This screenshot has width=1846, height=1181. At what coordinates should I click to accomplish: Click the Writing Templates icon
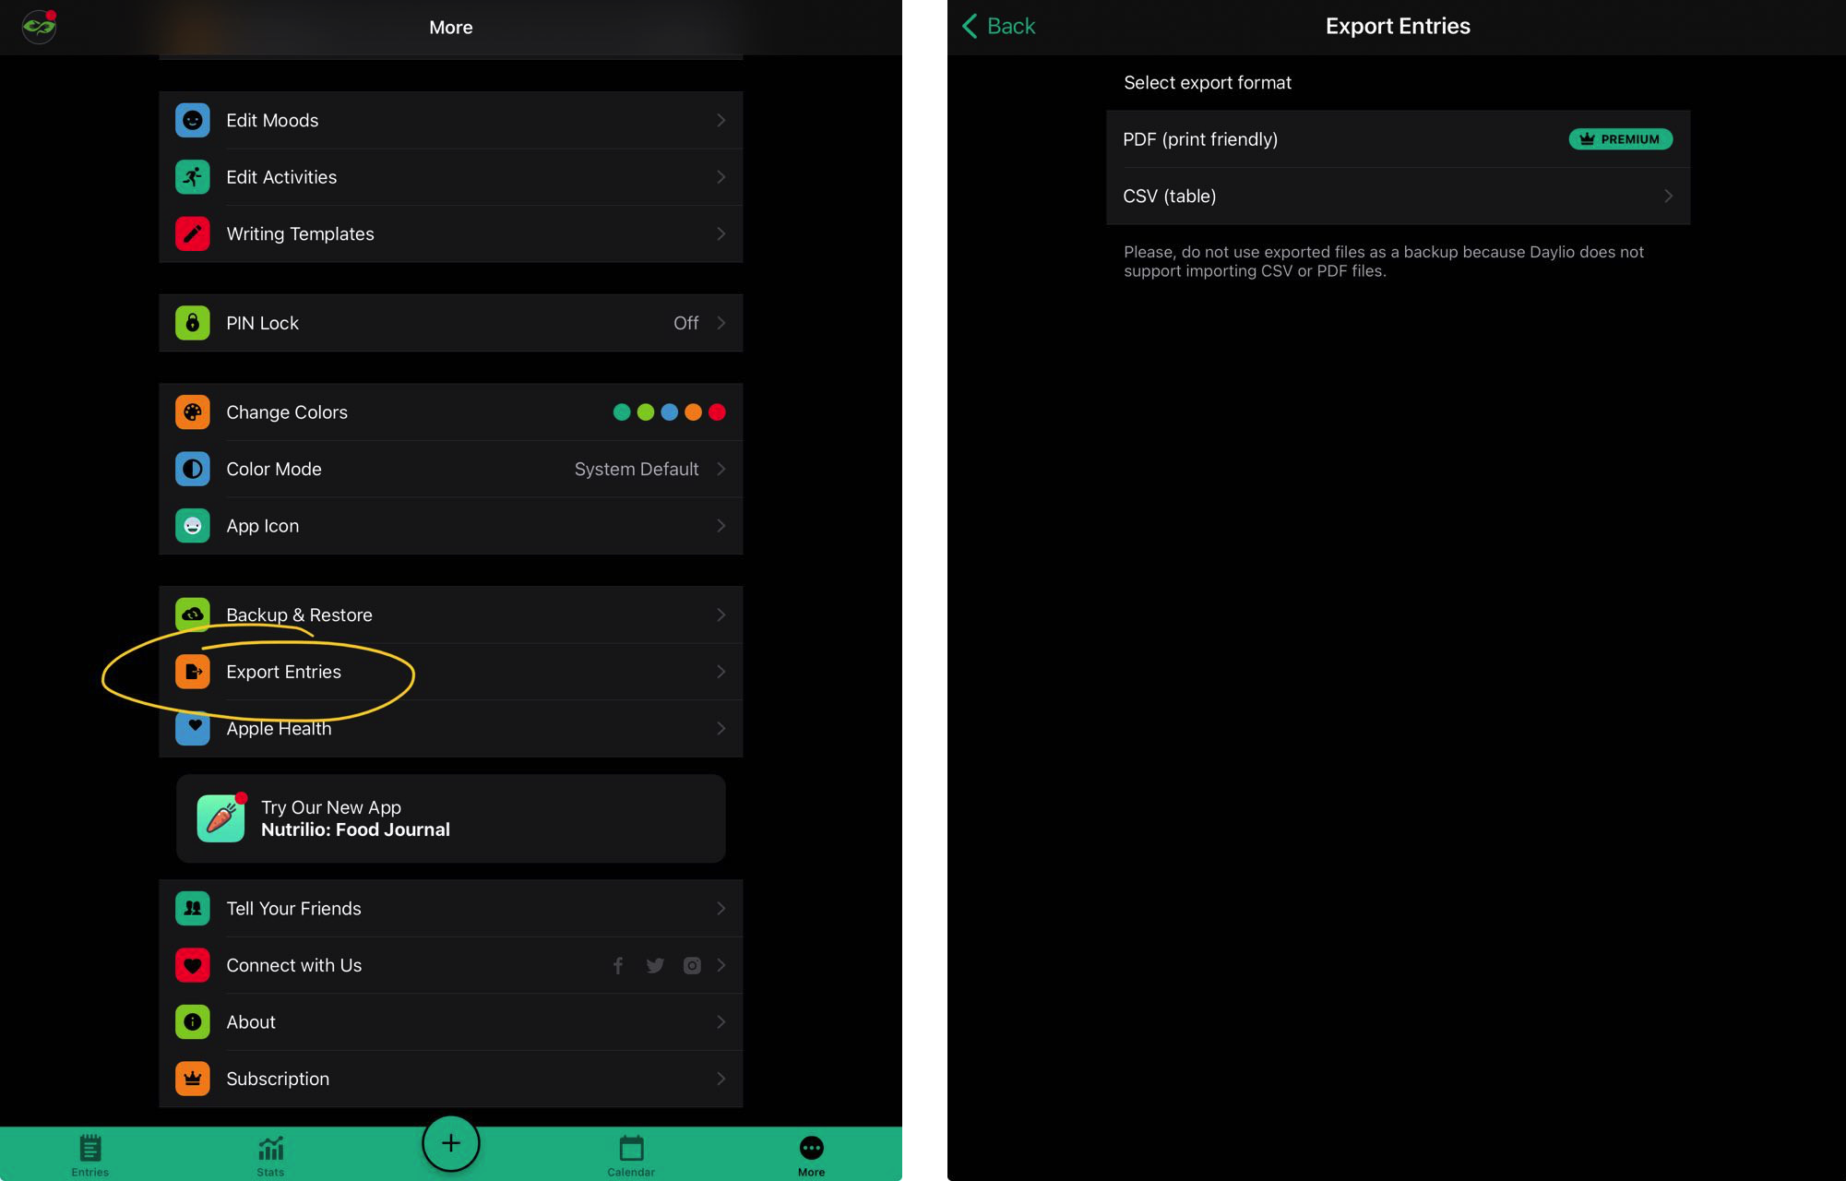click(193, 233)
